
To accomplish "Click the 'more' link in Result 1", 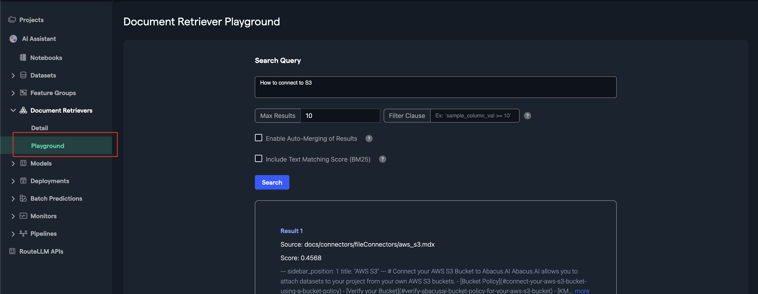I will pyautogui.click(x=582, y=291).
